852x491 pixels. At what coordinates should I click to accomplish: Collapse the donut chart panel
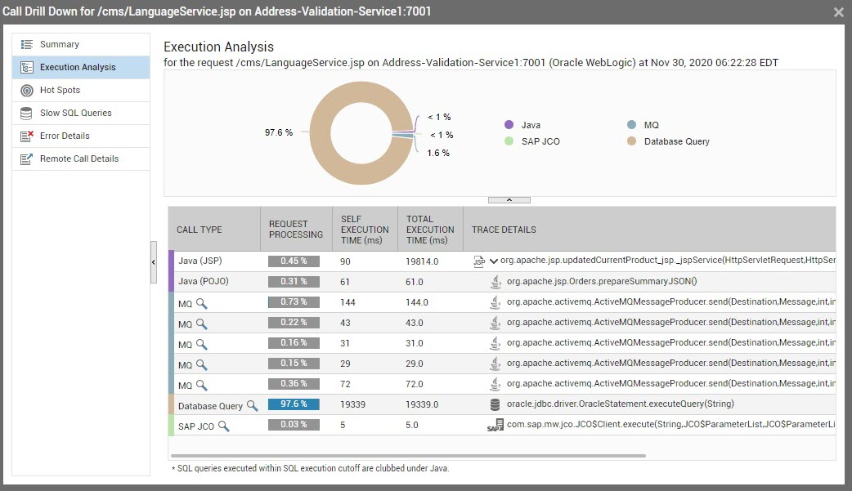tap(509, 200)
